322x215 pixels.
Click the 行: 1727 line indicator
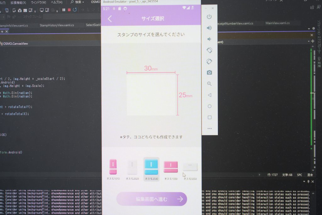pyautogui.click(x=272, y=175)
